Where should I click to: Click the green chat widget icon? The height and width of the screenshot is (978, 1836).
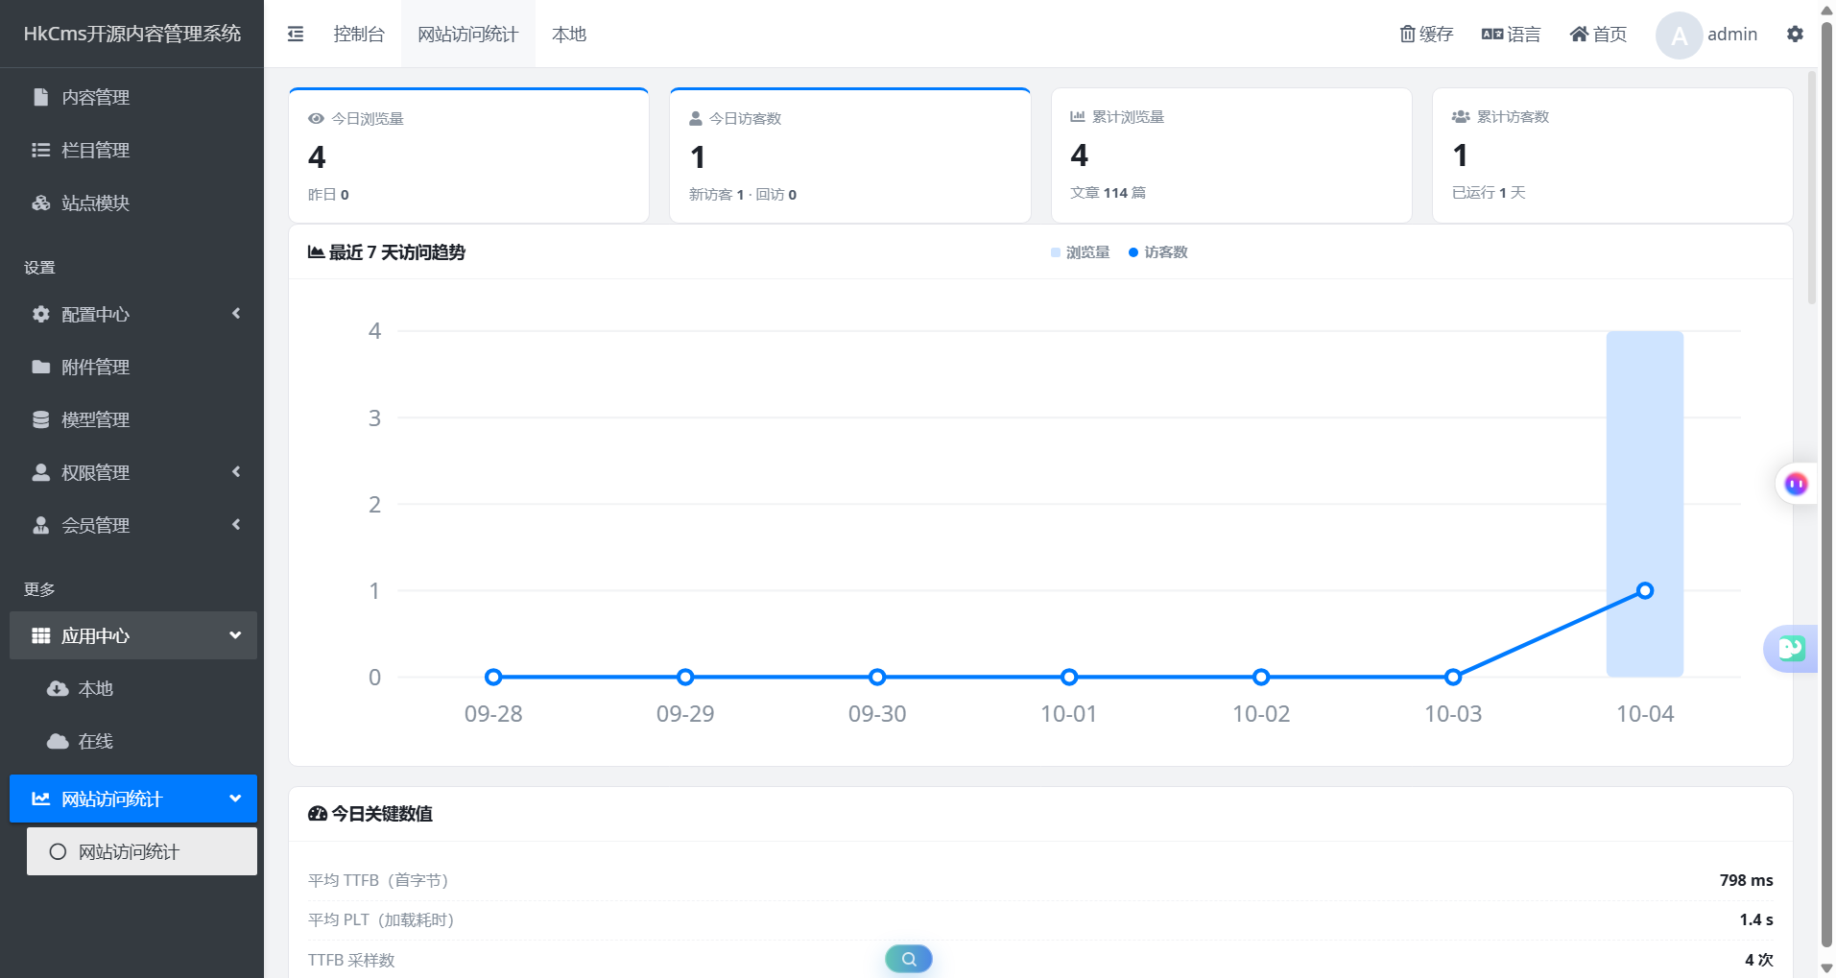1791,649
